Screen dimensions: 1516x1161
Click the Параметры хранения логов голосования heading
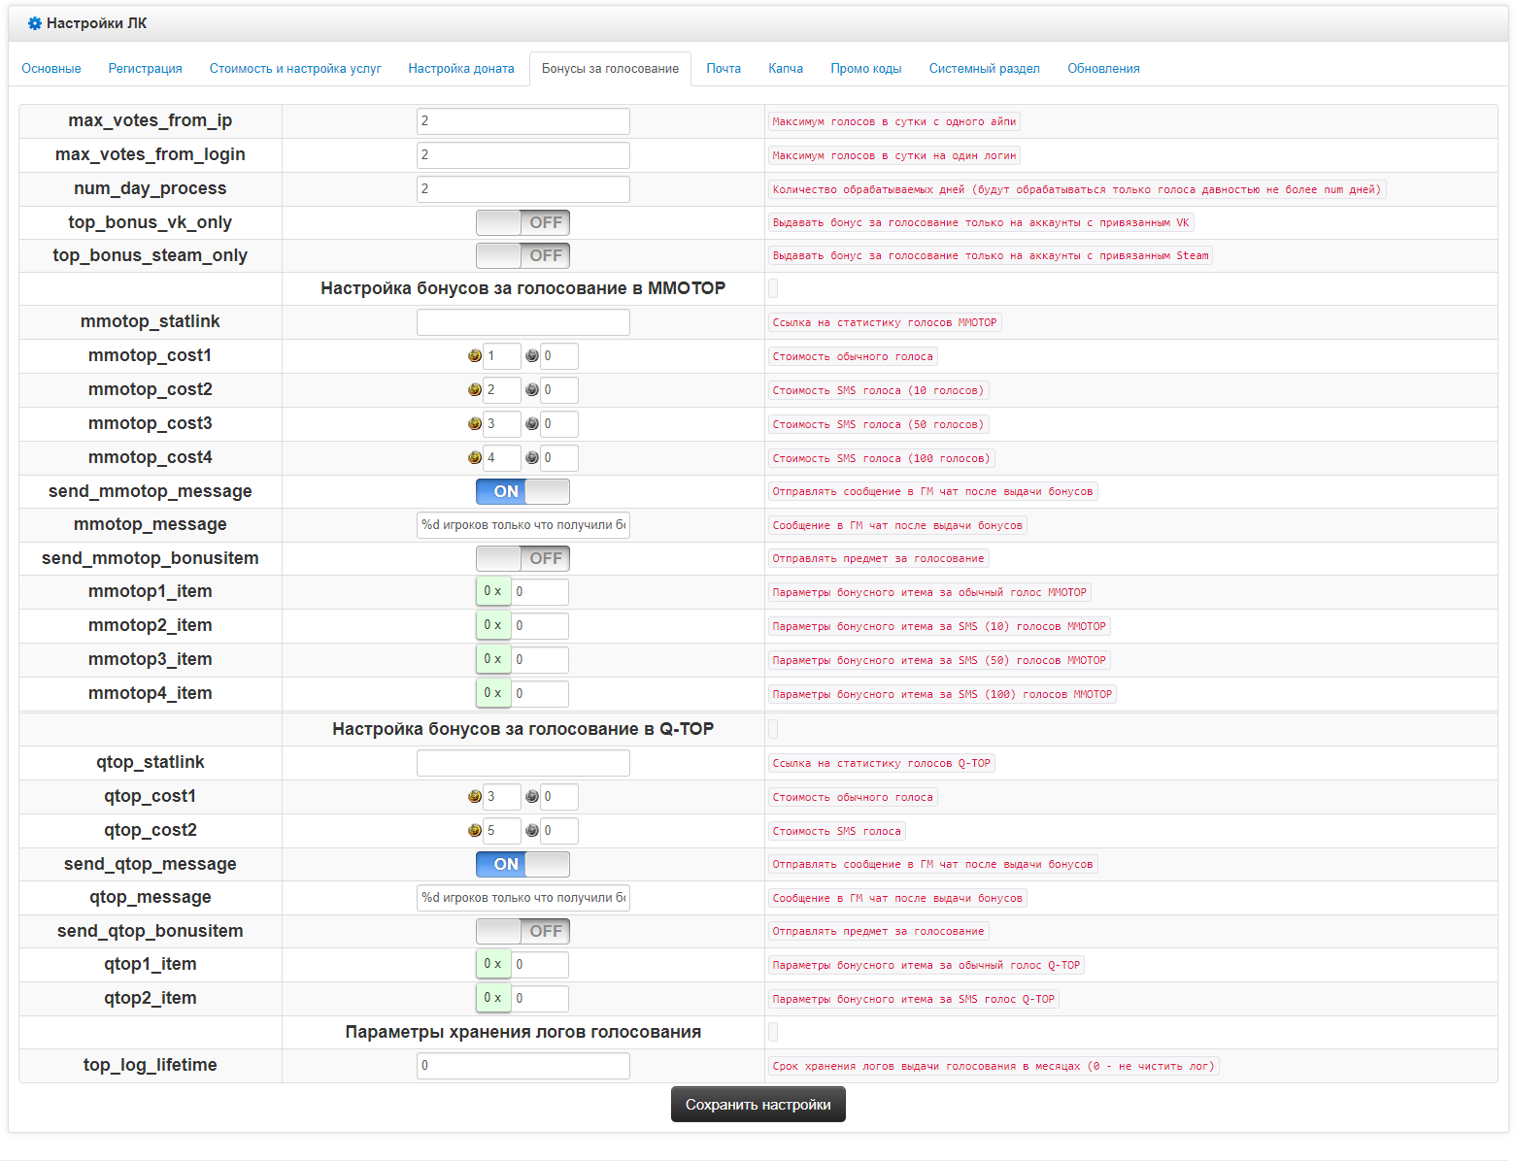click(x=522, y=1032)
